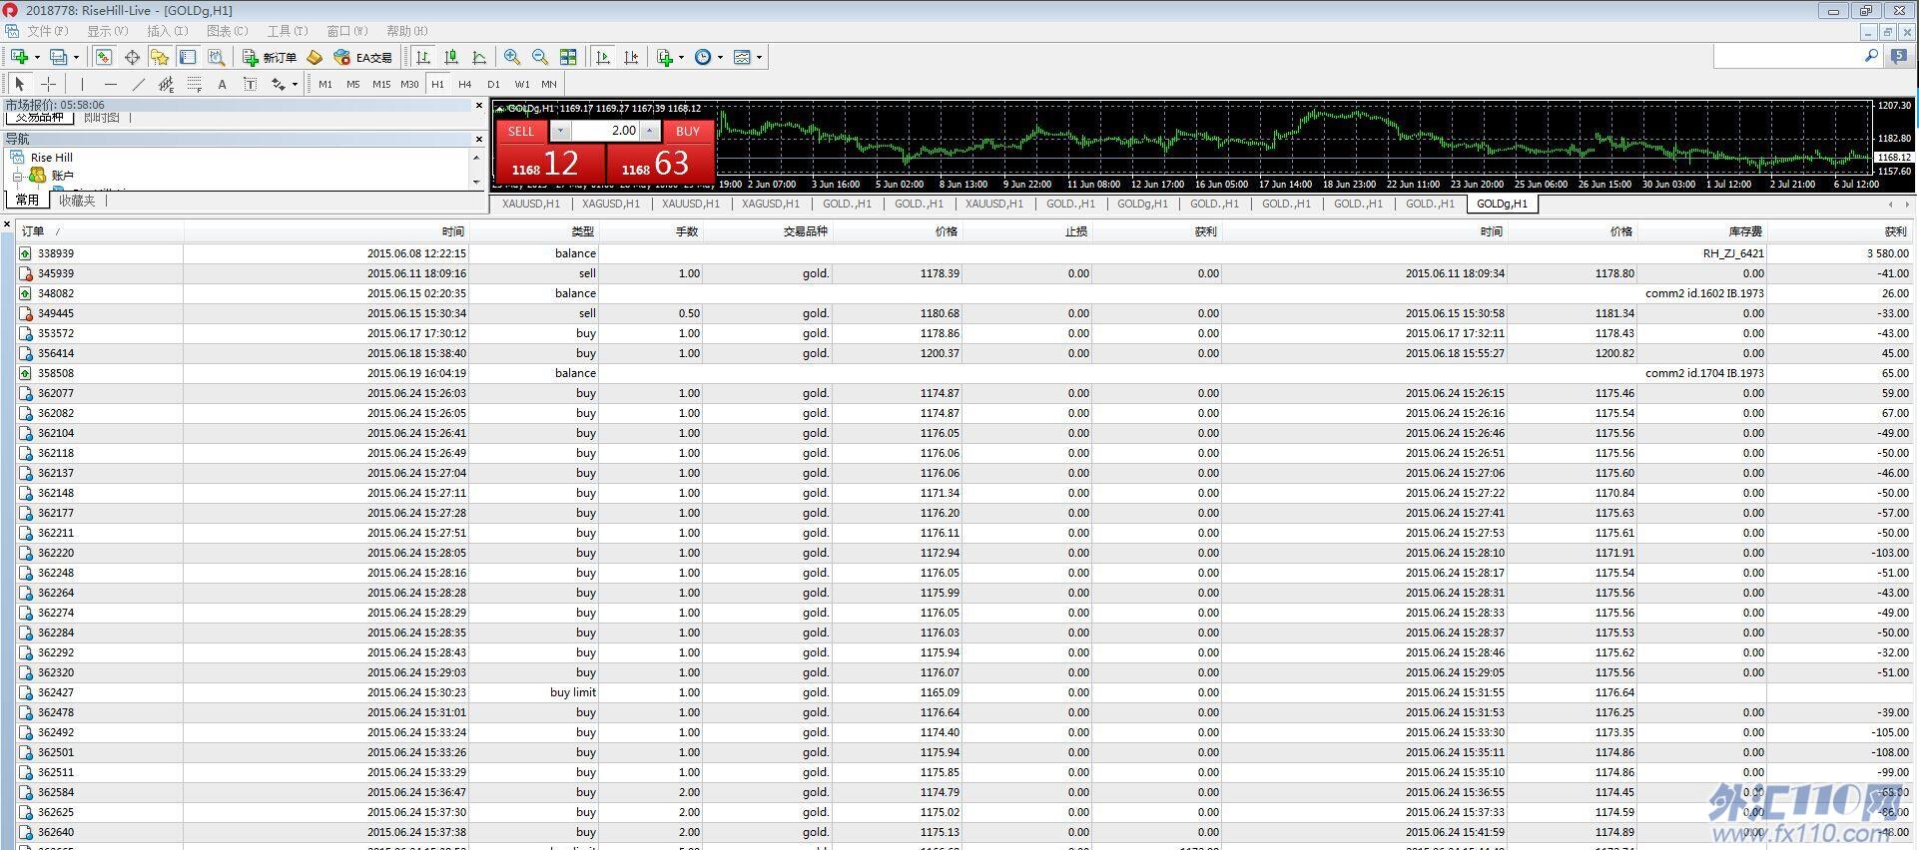Select the text label tool
The height and width of the screenshot is (850, 1919).
[250, 84]
